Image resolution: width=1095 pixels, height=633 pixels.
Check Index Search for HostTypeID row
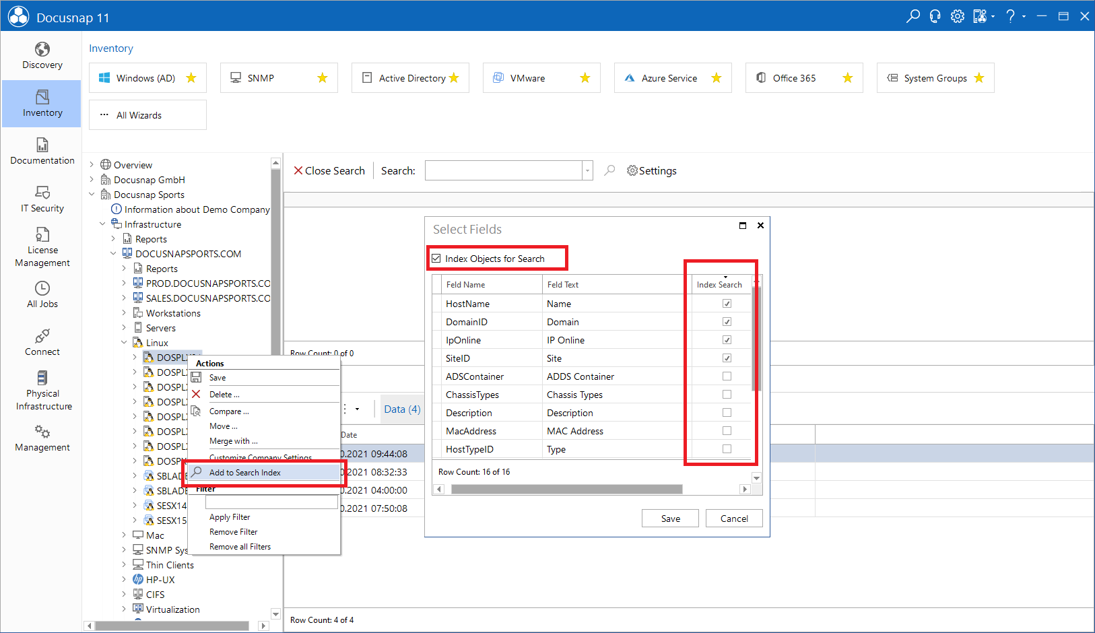(727, 449)
